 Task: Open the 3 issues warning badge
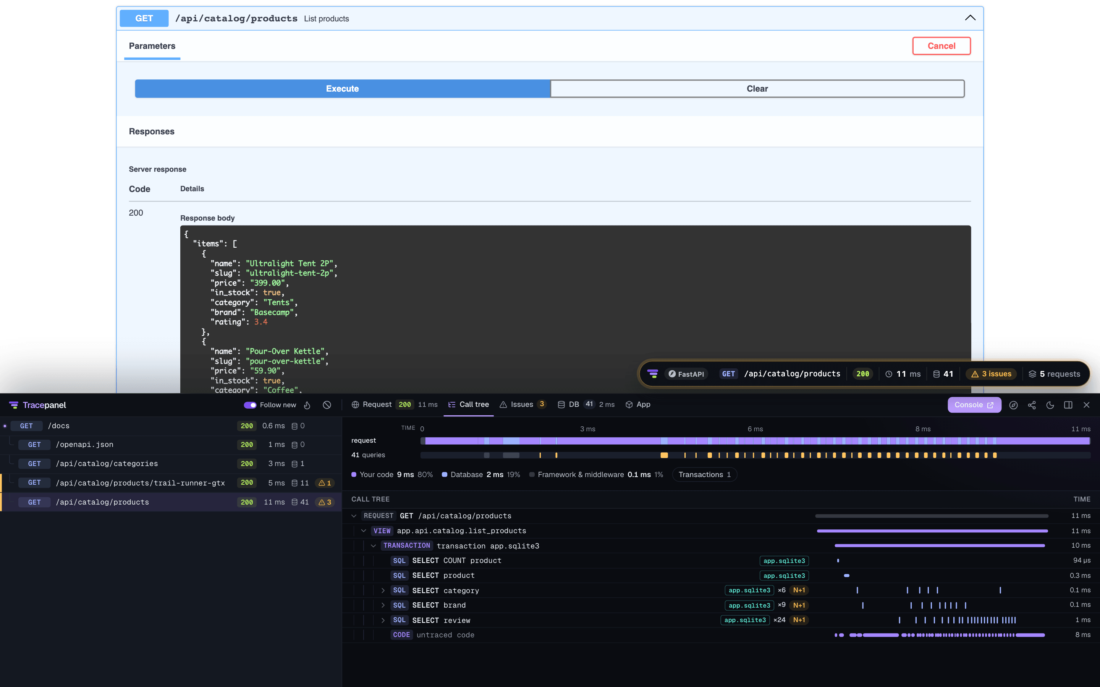(x=991, y=374)
